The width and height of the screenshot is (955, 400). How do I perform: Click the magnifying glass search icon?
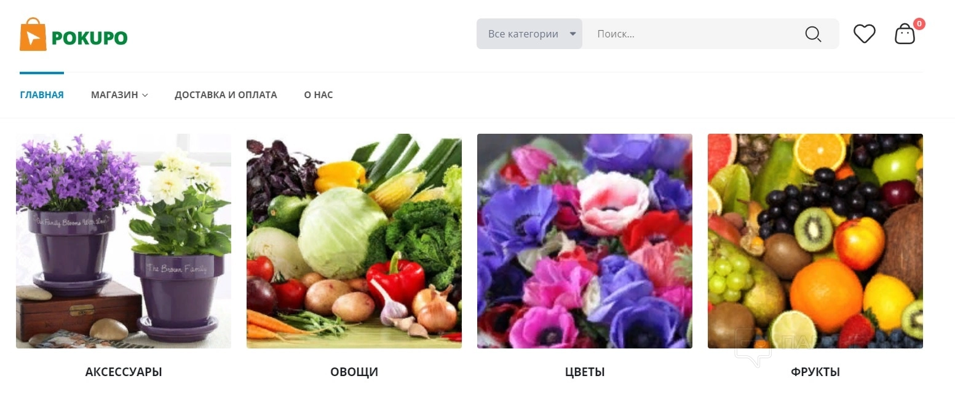pyautogui.click(x=813, y=34)
